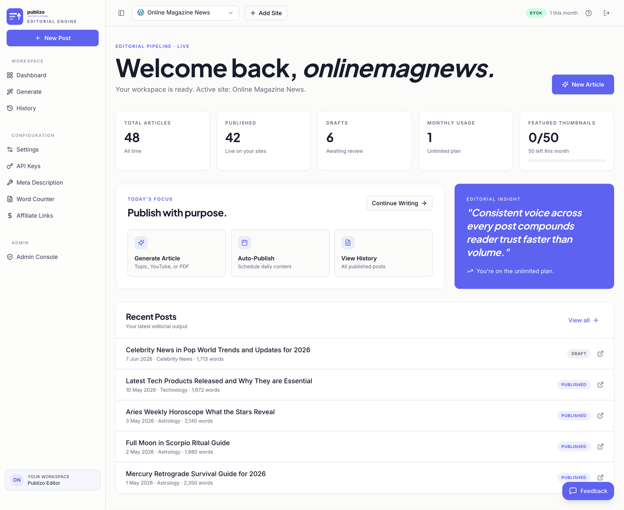Click 'You're on the unlimited plan' text

click(515, 271)
